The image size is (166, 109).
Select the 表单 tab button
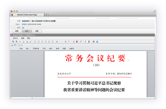[17, 31]
